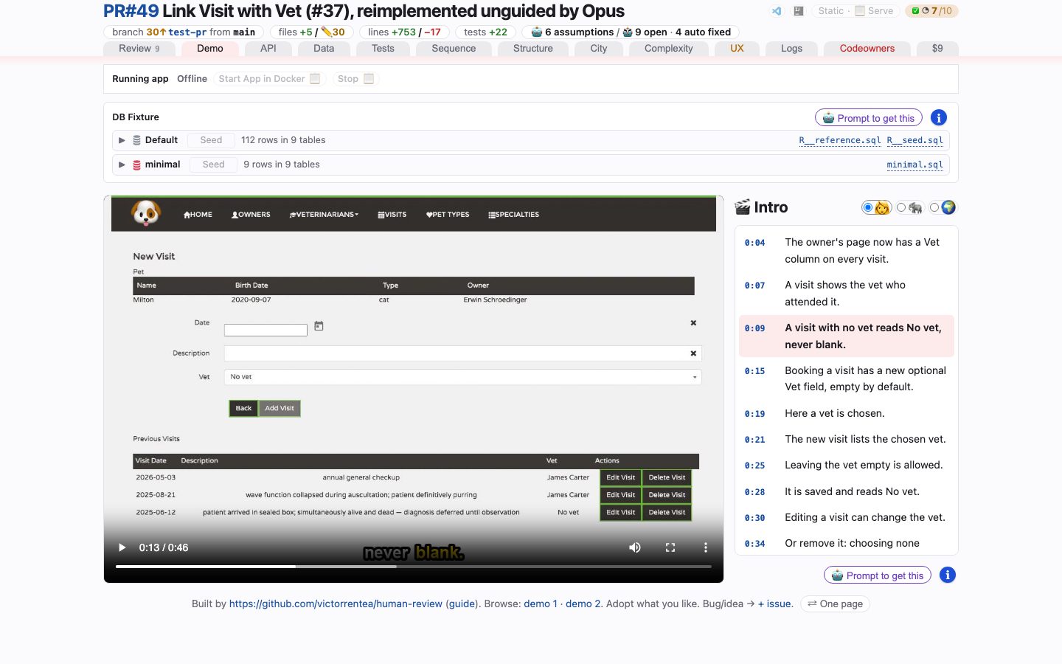Click the clapperboard icon beside Intro
This screenshot has width=1062, height=664.
[x=743, y=207]
